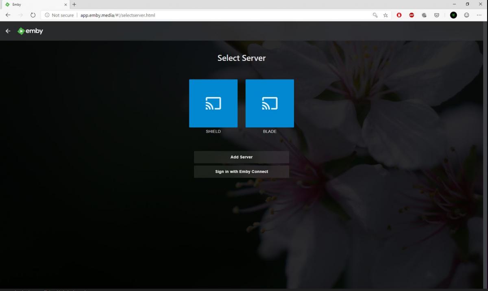Click the smiley feedback icon
488x291 pixels.
(466, 15)
